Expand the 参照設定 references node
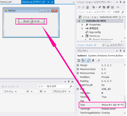The image size is (127, 116). pos(82,28)
